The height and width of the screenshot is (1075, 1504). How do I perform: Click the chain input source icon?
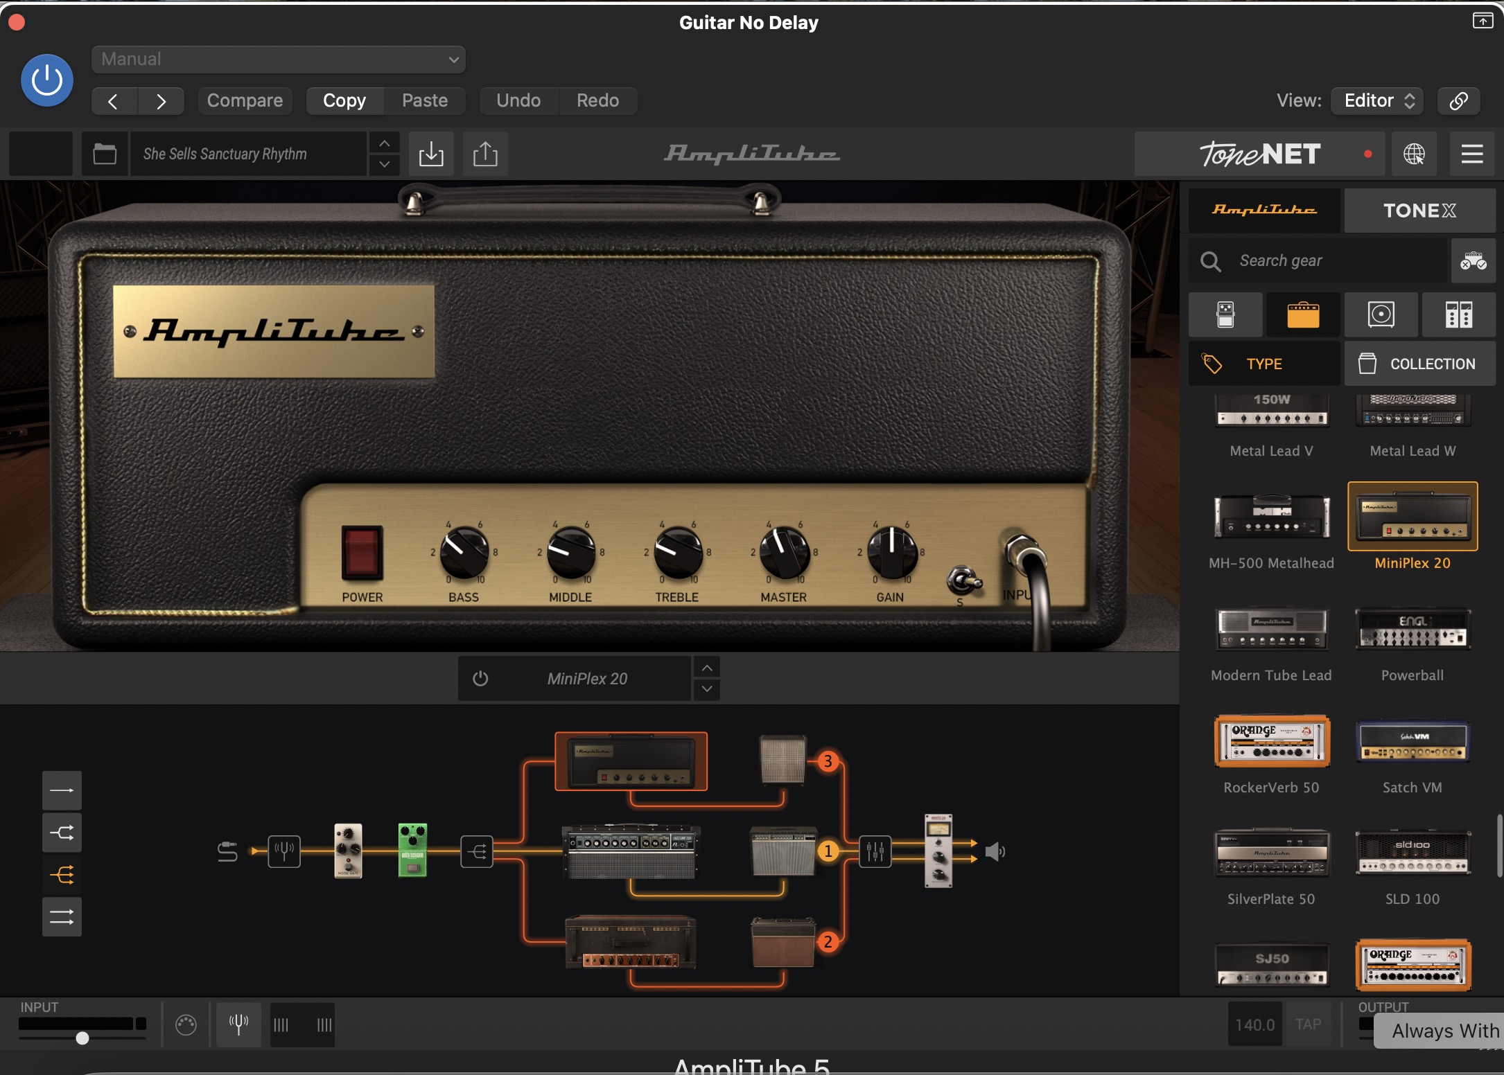[227, 851]
